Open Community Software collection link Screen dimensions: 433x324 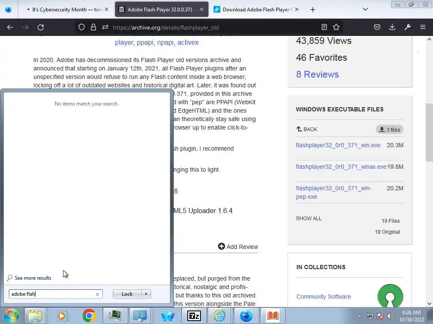[323, 297]
